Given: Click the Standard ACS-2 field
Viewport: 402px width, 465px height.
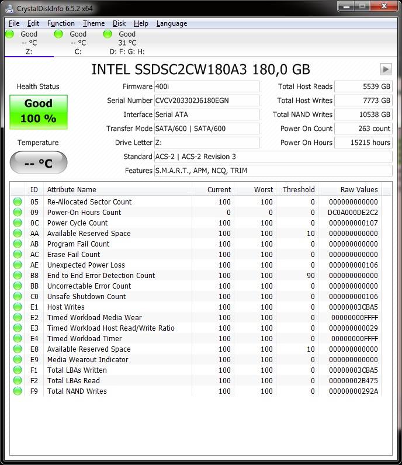Looking at the screenshot, I should pyautogui.click(x=273, y=157).
